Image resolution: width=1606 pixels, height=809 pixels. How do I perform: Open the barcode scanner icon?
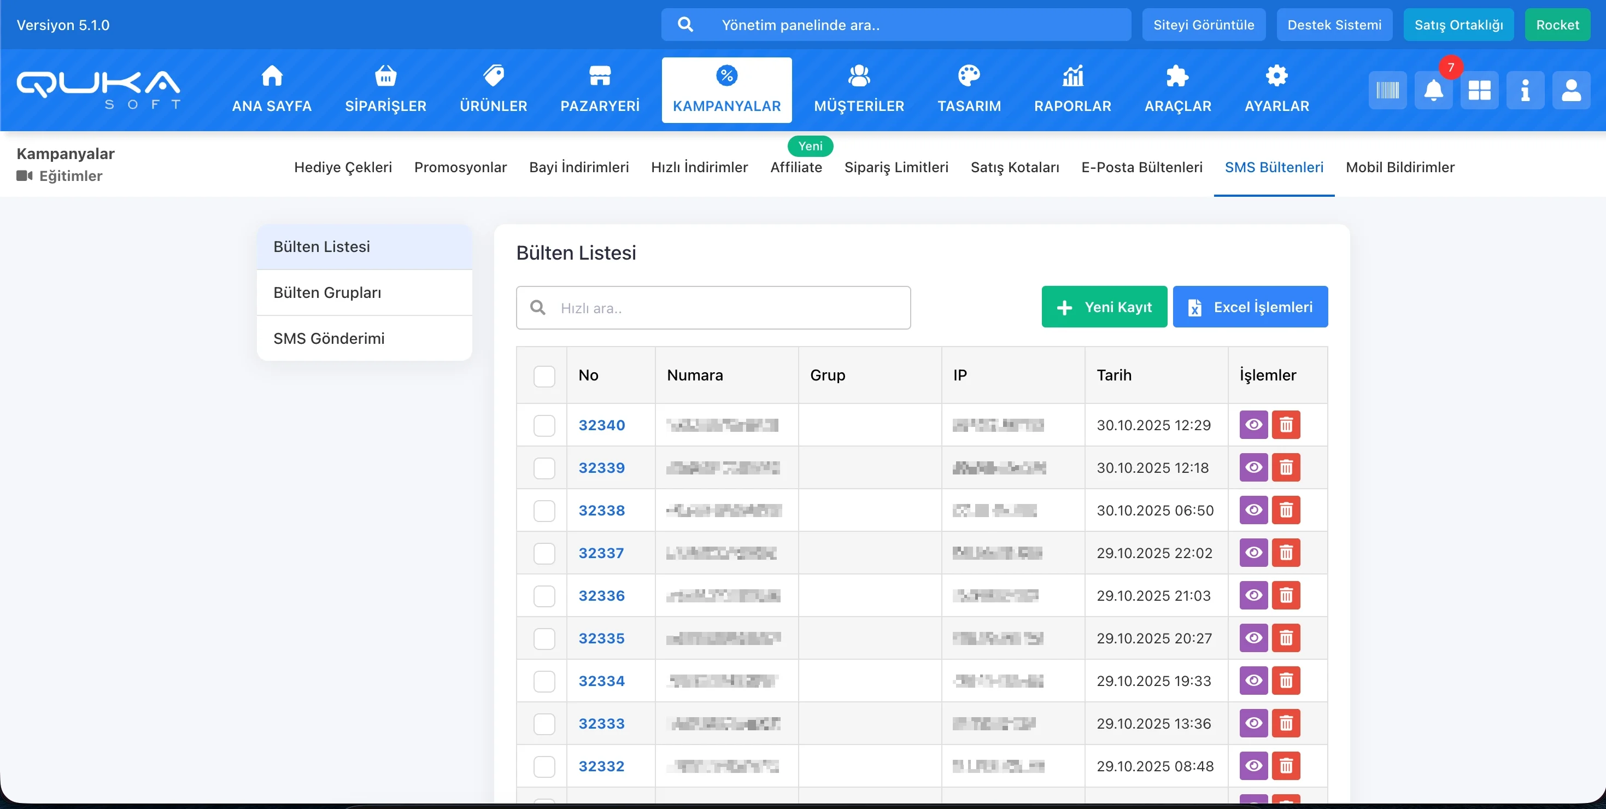(x=1387, y=90)
